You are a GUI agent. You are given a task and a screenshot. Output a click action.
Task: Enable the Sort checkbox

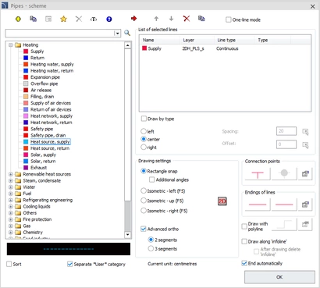(9, 264)
